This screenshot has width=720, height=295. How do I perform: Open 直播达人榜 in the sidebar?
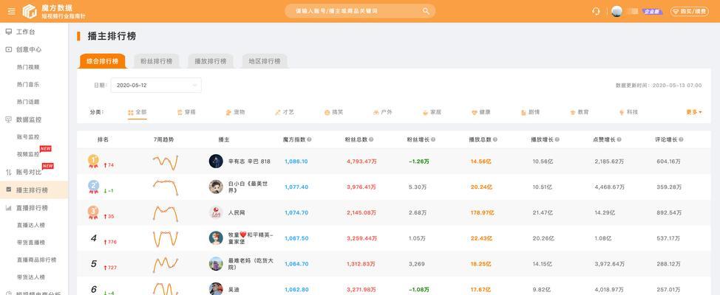(31, 225)
